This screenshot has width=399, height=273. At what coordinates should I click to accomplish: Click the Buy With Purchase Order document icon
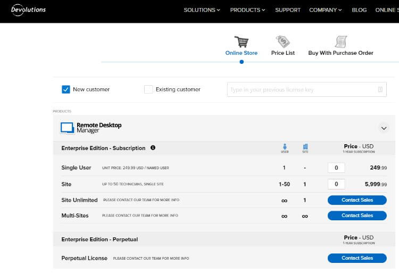click(340, 42)
